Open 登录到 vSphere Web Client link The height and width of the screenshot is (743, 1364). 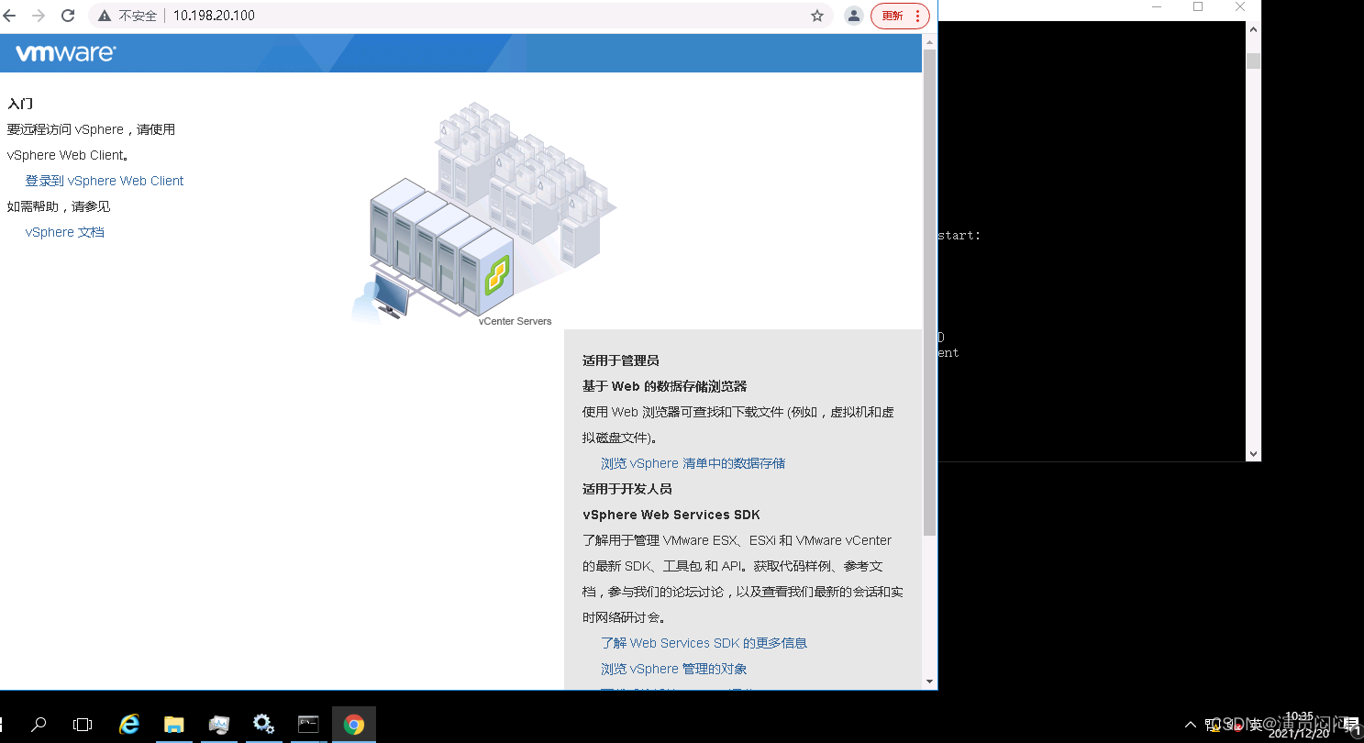[105, 181]
